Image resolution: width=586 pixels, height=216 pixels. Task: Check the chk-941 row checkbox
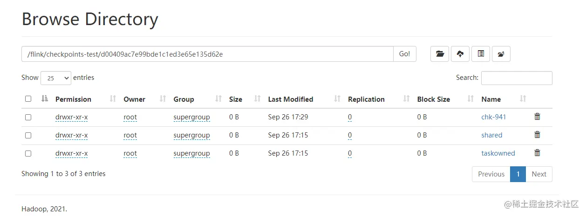point(28,118)
